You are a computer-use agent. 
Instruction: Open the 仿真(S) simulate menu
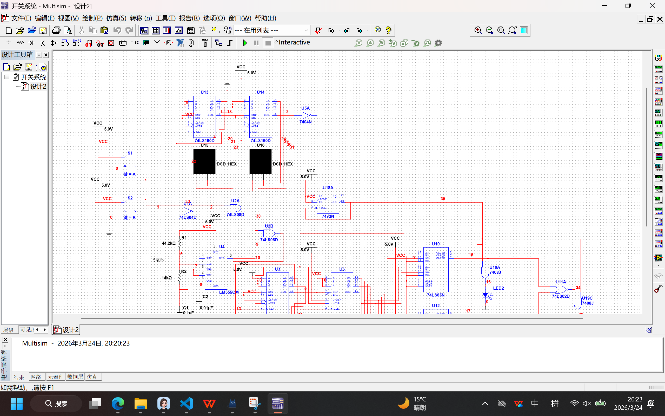(x=116, y=18)
